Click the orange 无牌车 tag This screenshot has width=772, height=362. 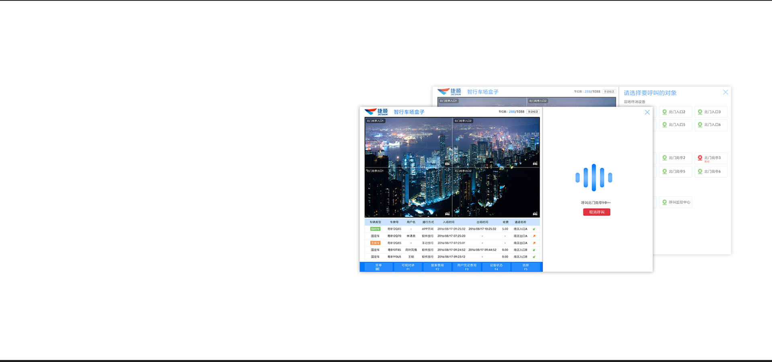(x=375, y=243)
